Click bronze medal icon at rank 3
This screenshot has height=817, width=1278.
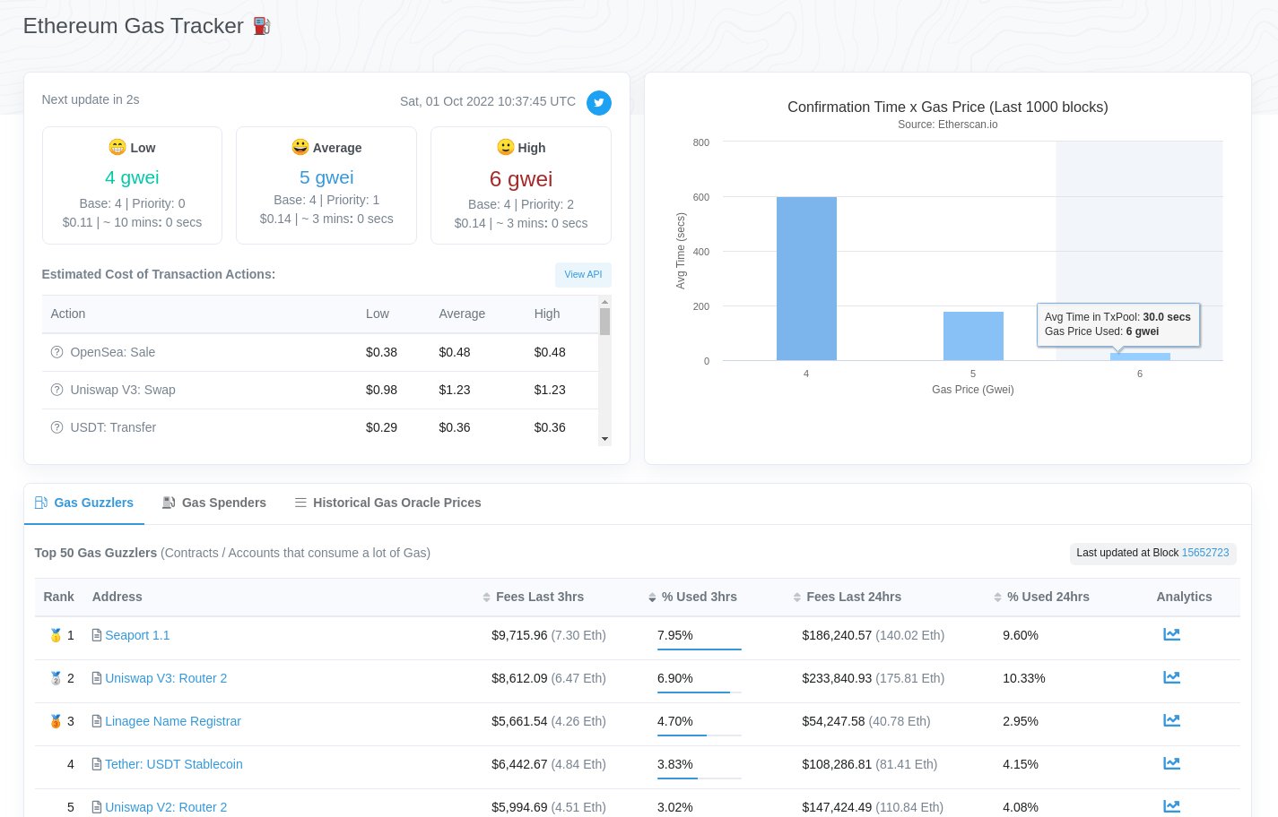click(56, 721)
